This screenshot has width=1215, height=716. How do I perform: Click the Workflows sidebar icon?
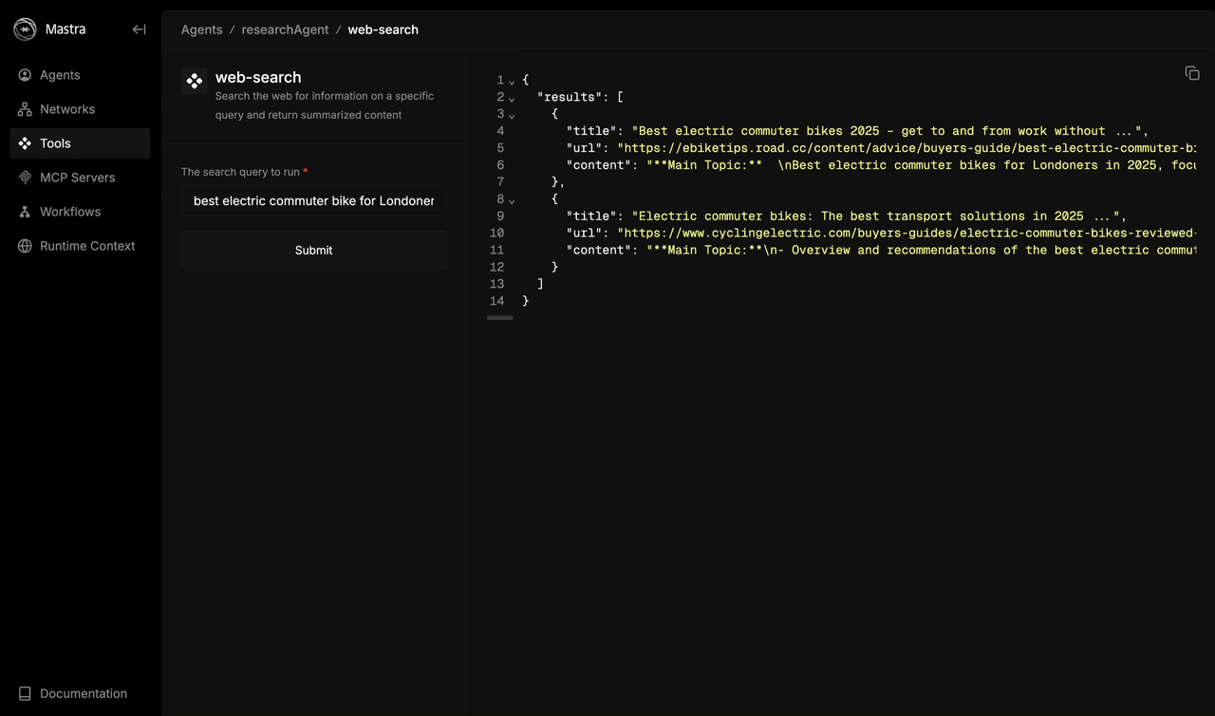25,212
